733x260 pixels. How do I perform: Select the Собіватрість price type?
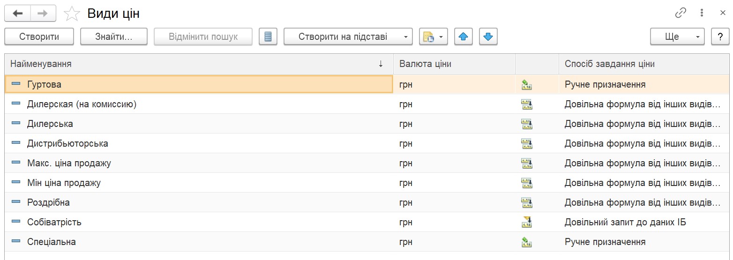[x=367, y=222]
